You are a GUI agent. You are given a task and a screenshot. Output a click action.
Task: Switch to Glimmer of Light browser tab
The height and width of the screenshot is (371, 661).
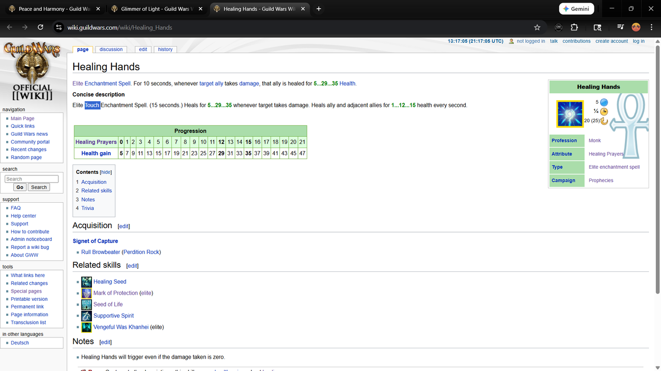pyautogui.click(x=157, y=9)
